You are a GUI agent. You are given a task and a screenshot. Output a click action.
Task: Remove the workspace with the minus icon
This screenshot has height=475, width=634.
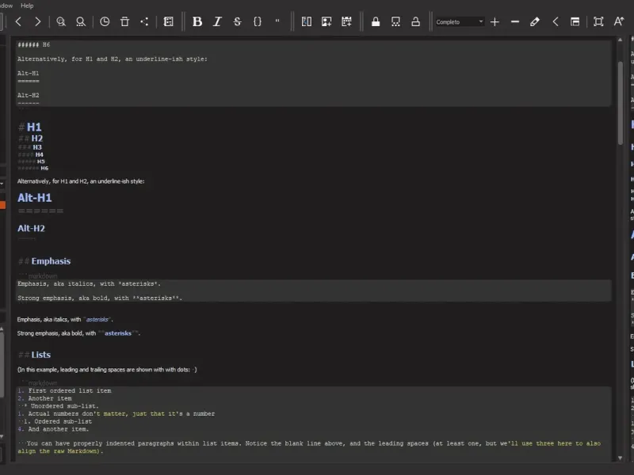coord(515,21)
